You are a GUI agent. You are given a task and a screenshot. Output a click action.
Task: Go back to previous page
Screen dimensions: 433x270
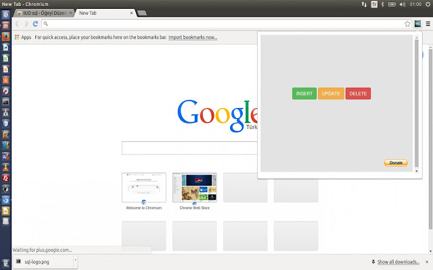point(17,24)
